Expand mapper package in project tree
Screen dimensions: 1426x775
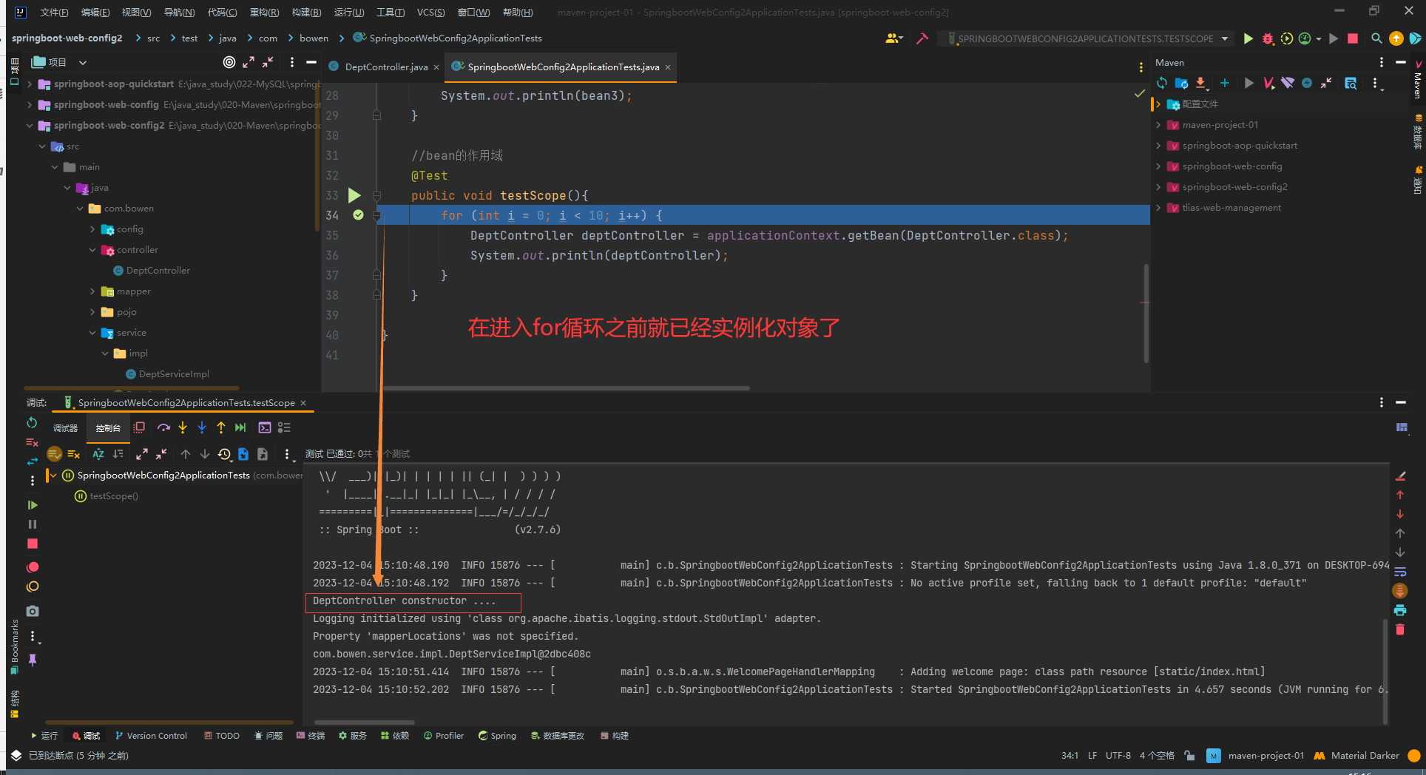tap(92, 291)
